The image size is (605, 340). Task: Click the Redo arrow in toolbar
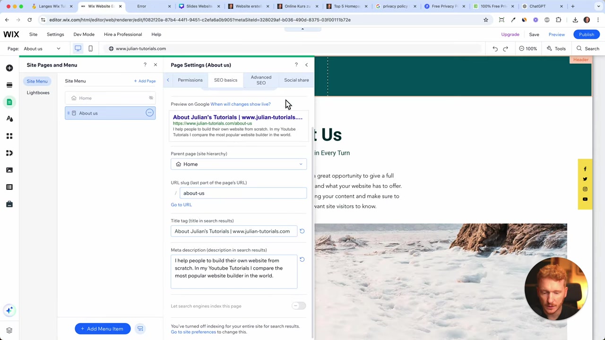(505, 49)
